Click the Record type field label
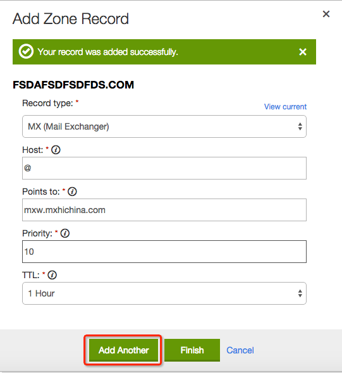This screenshot has height=373, width=342. [x=47, y=103]
